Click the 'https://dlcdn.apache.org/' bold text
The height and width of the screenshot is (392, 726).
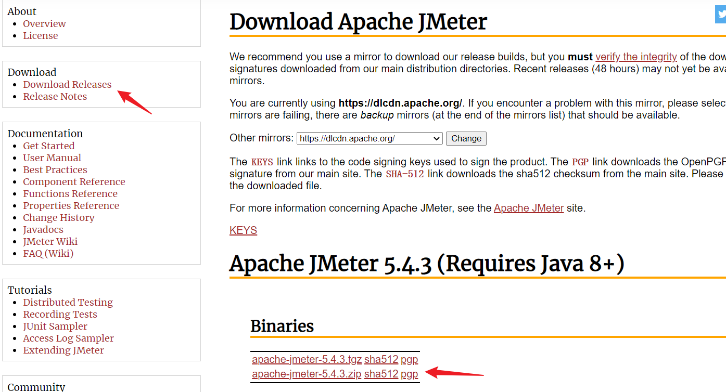pos(400,102)
